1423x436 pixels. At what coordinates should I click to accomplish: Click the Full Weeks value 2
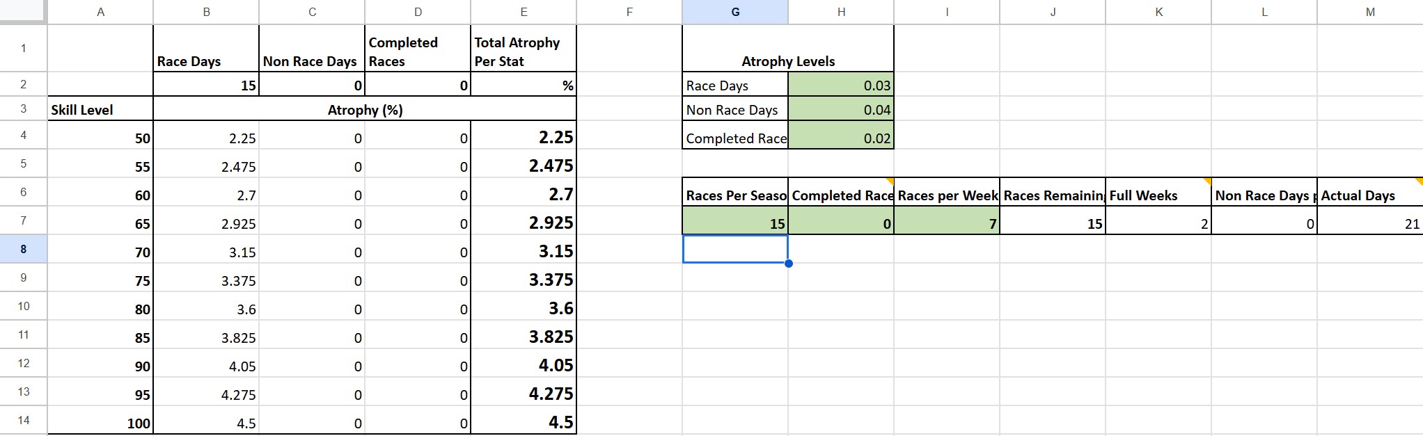[x=1158, y=221]
